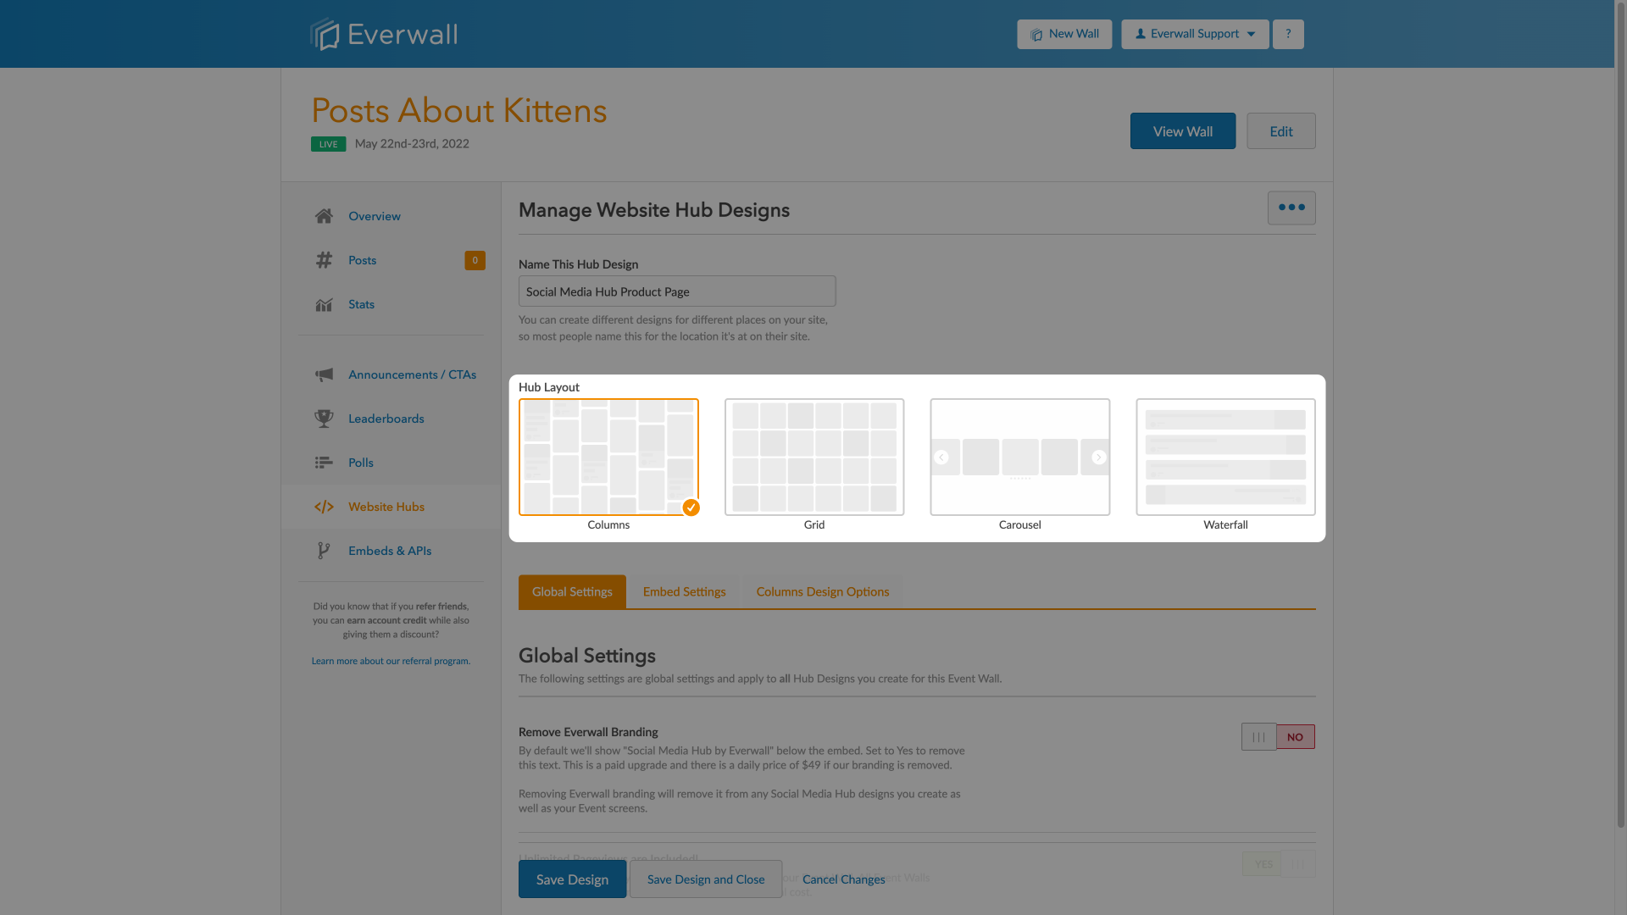Click the Posts hashtag icon

pyautogui.click(x=324, y=260)
